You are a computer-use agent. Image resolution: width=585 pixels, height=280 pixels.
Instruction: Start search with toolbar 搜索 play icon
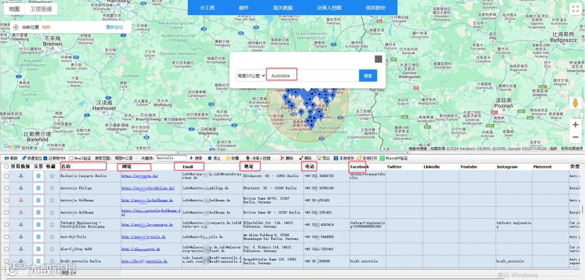pyautogui.click(x=192, y=158)
